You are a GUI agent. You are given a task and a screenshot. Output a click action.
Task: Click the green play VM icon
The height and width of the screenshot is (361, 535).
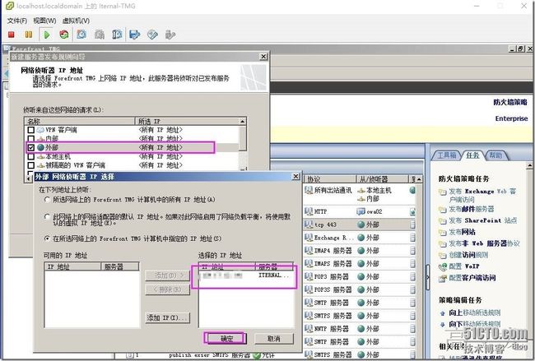pyautogui.click(x=47, y=35)
